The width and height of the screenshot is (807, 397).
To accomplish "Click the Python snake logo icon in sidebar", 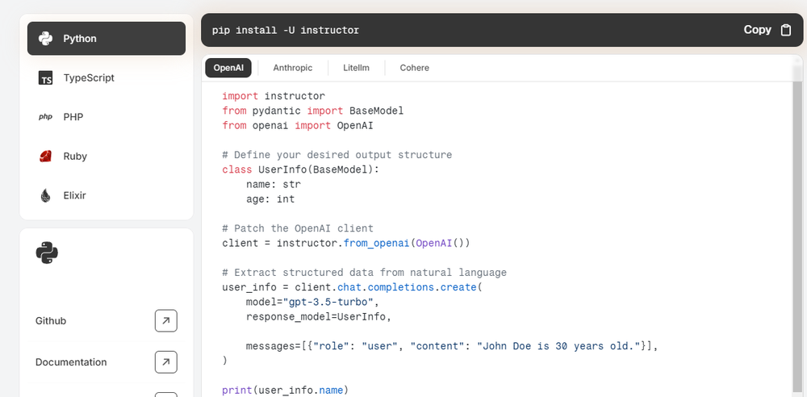I will coord(45,39).
